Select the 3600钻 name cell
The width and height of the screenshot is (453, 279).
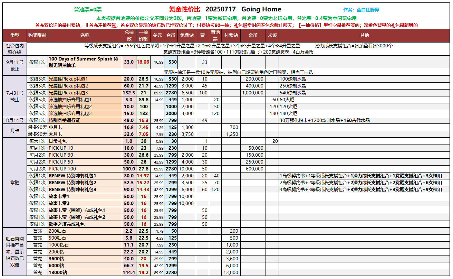point(85,259)
